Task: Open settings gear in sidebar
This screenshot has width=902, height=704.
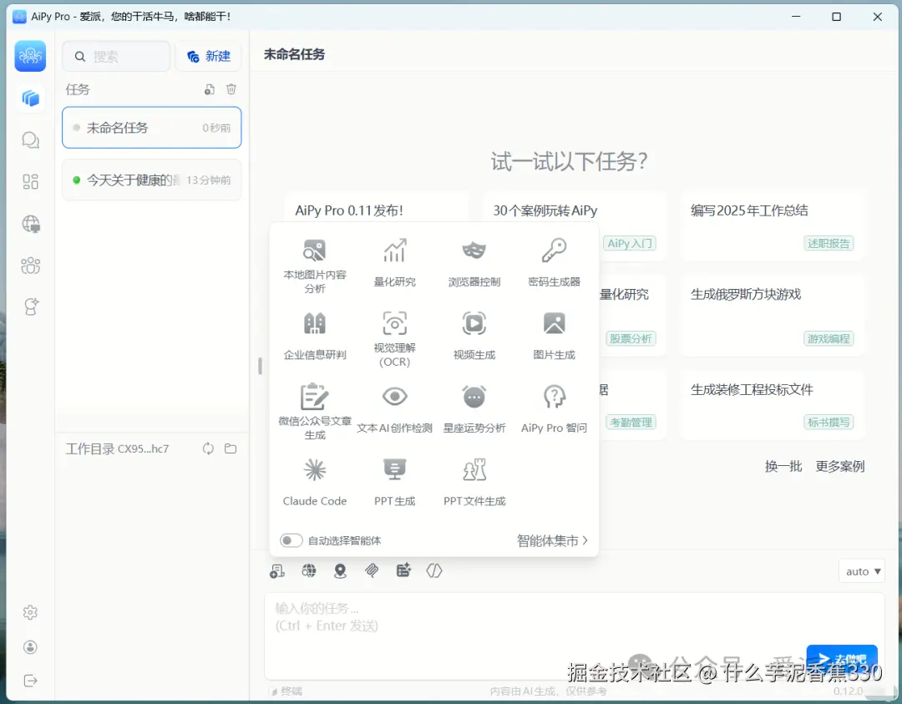Action: tap(31, 612)
